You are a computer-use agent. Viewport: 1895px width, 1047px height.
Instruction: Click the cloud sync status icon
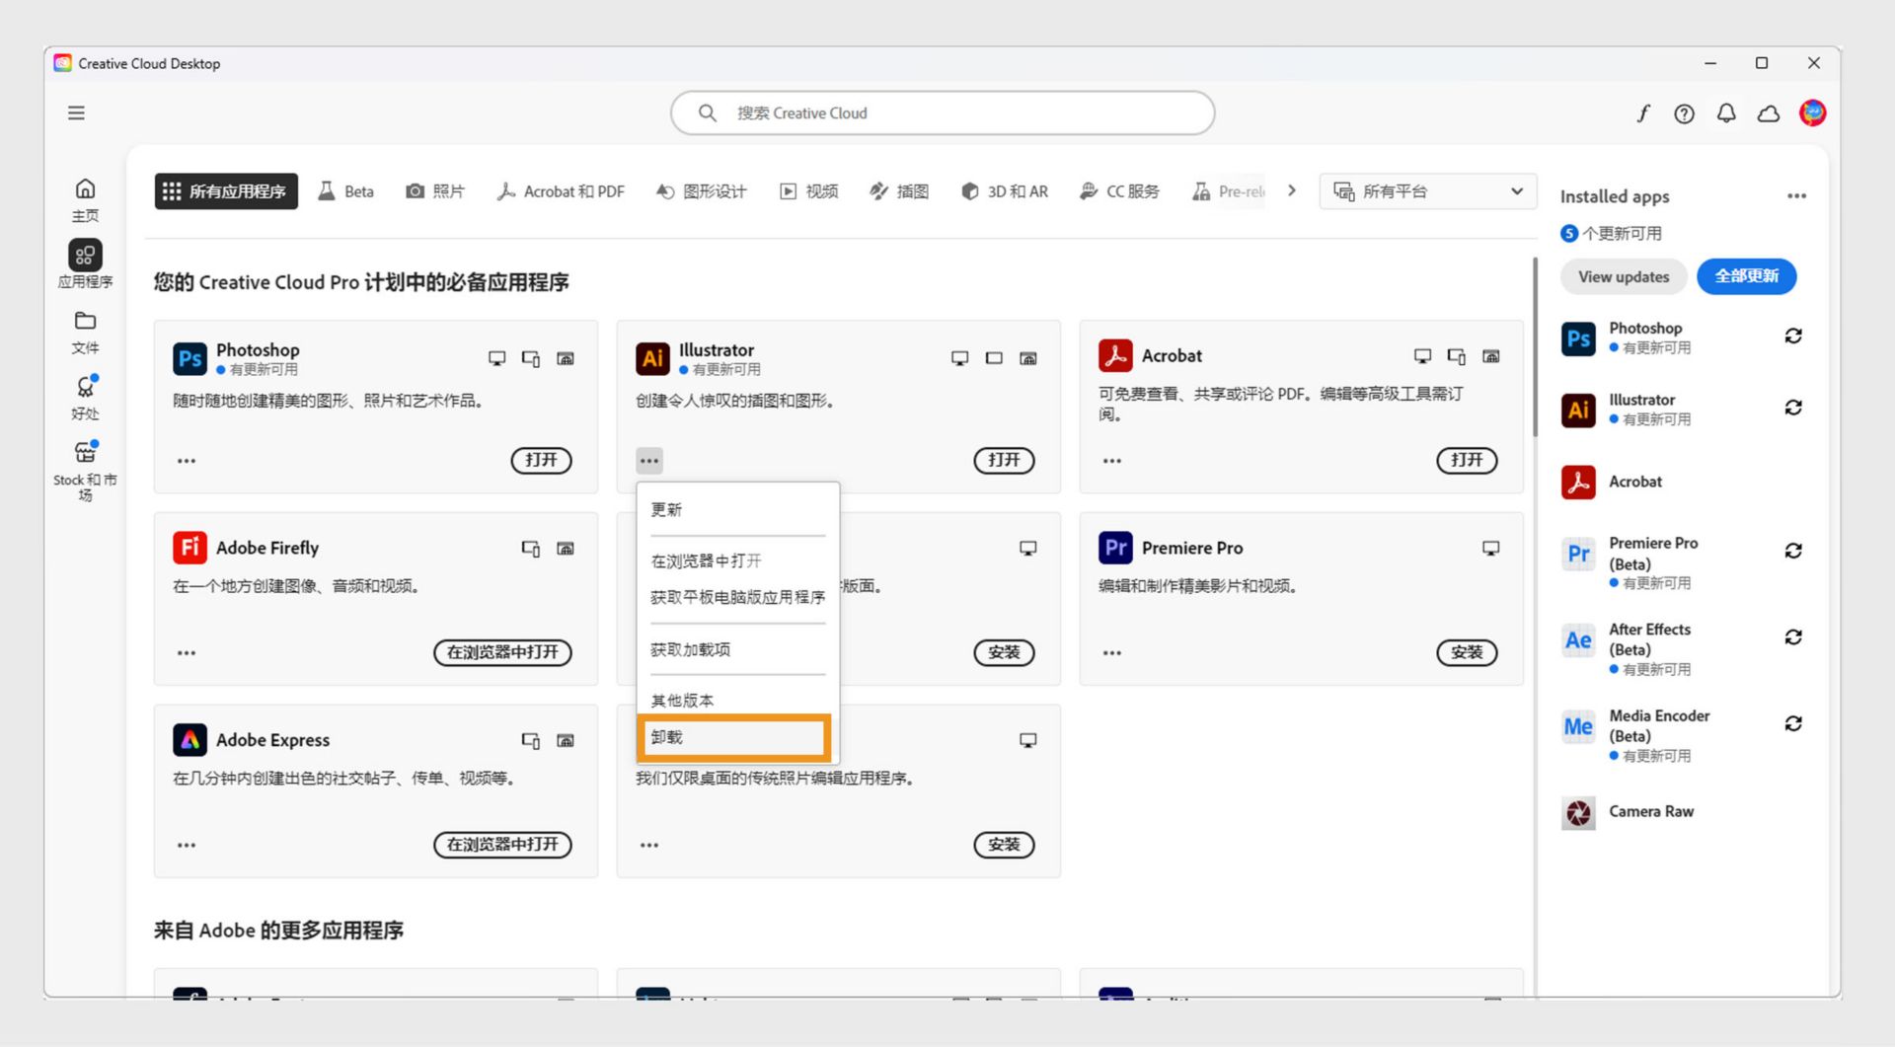1769,113
